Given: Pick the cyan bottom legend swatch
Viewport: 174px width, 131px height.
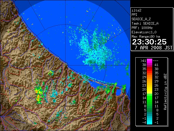Looking at the screenshot, I should coord(150,122).
